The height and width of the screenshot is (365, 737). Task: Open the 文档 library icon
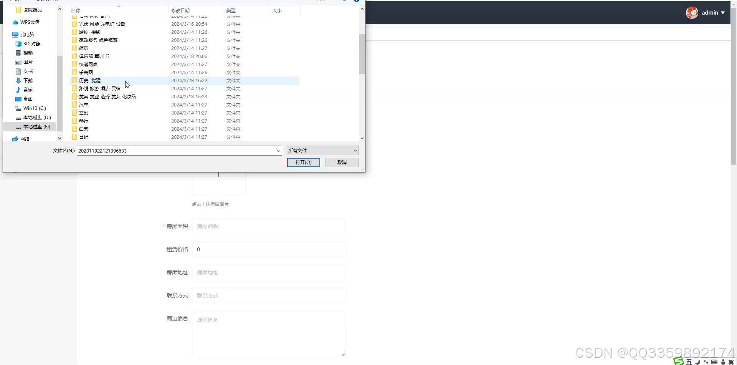[x=18, y=71]
